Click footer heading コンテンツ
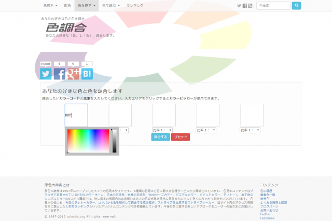Image resolution: width=332 pixels, height=221 pixels. [x=269, y=185]
